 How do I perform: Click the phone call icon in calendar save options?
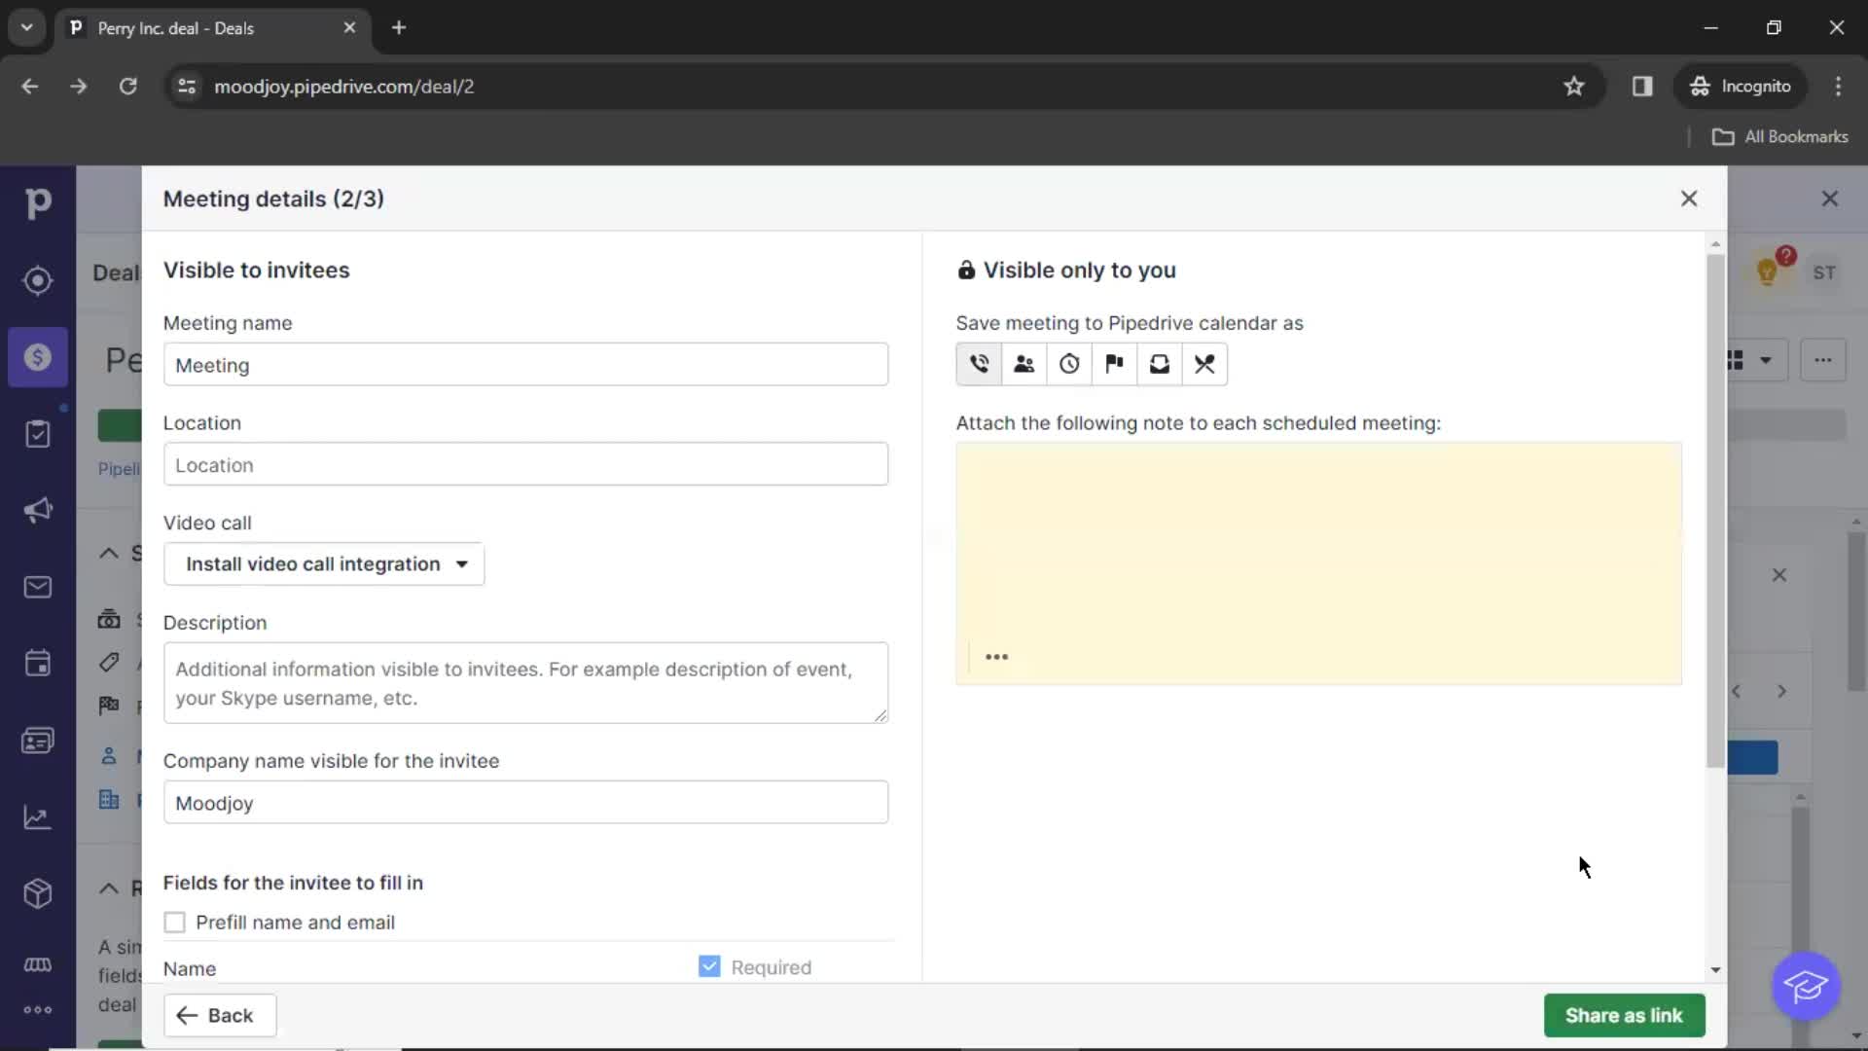click(x=979, y=365)
